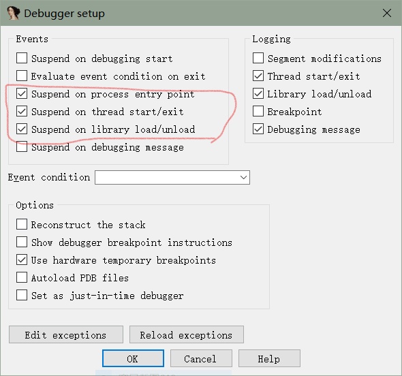402x376 pixels.
Task: Uncheck Thread start/exit logging
Action: (258, 76)
